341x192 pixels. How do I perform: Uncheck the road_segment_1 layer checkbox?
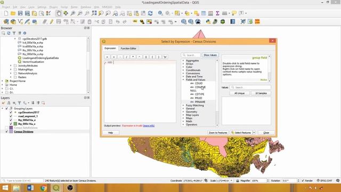[11, 116]
